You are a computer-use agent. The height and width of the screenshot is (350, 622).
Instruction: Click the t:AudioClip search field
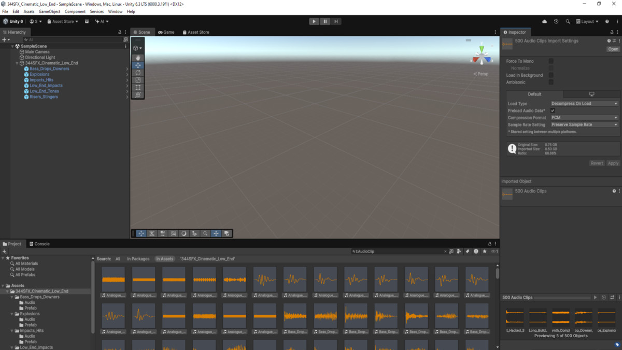click(x=399, y=251)
